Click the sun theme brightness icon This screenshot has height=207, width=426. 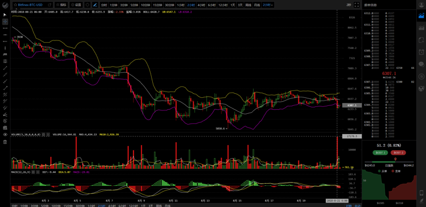point(87,5)
